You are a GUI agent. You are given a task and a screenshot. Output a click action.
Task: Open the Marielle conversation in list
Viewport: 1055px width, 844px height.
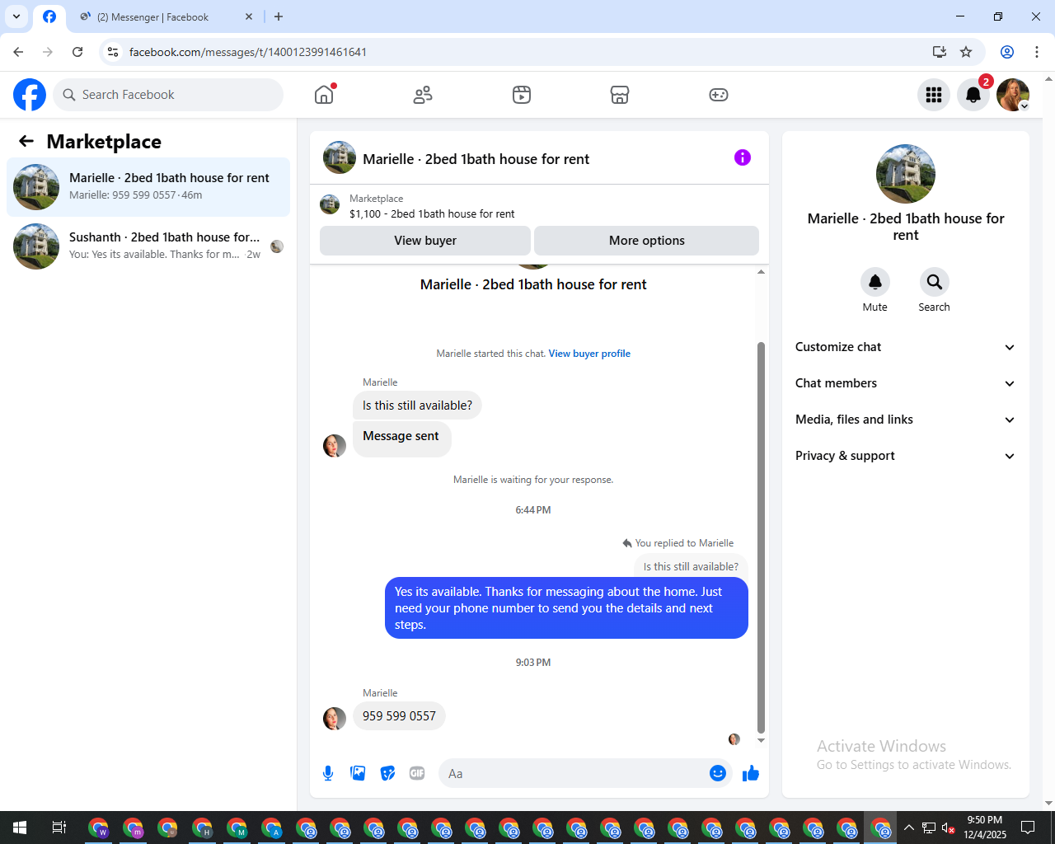point(148,187)
